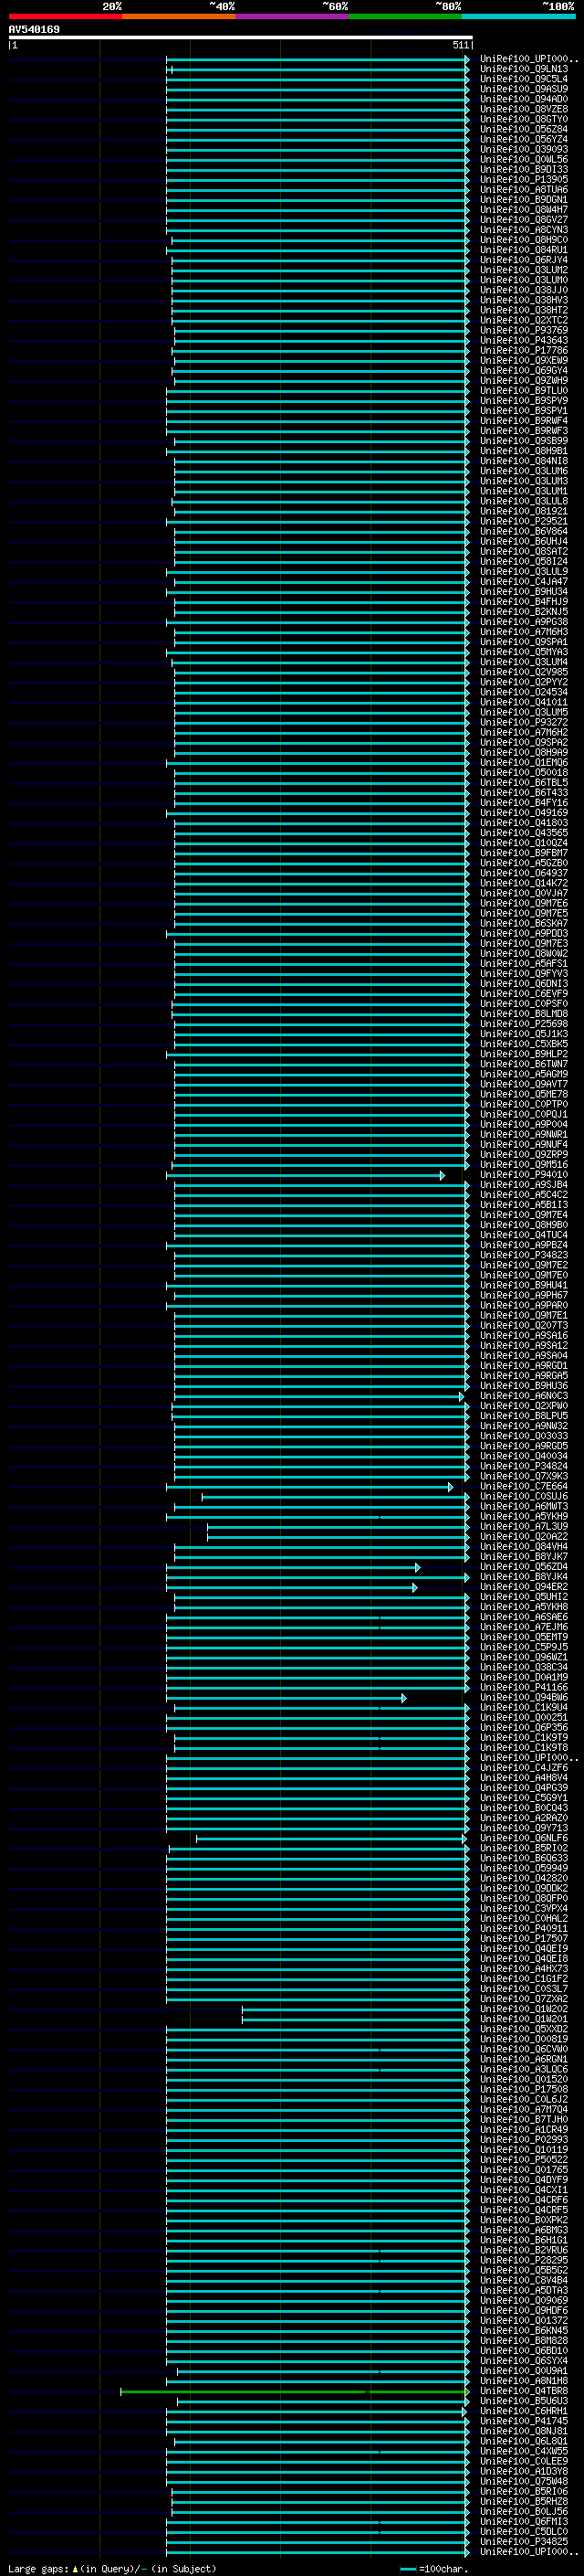Click UniRef100_P17786 label
The image size is (584, 2576).
click(524, 350)
